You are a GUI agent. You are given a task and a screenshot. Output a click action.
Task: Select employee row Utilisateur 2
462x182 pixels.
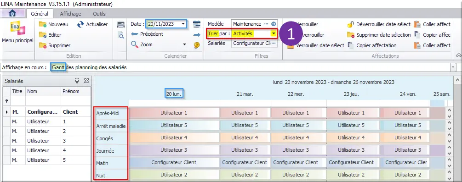(46, 131)
